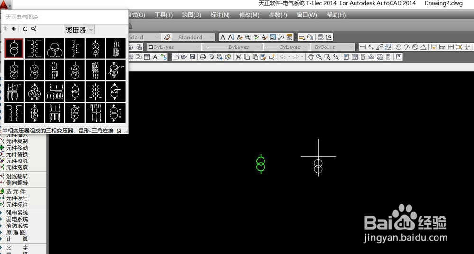Click the multiline text A icon
This screenshot has height=254, width=474.
pyautogui.click(x=223, y=37)
